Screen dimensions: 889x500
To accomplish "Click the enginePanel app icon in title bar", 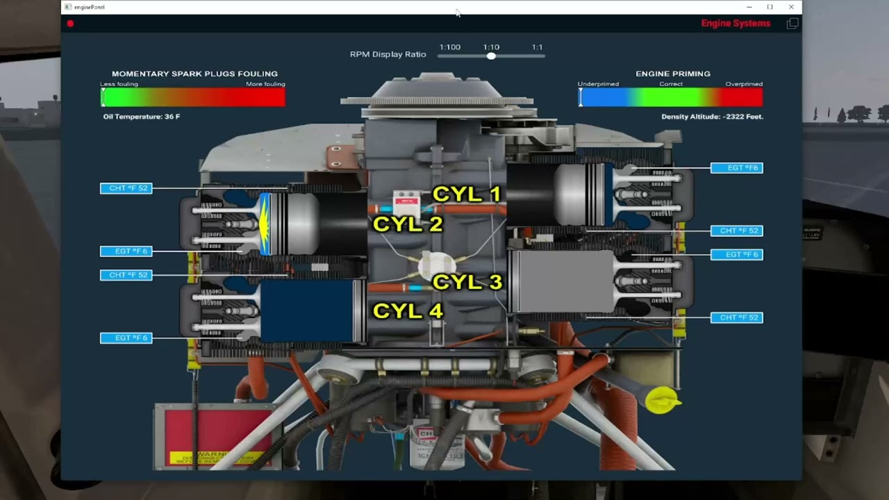I will (68, 7).
